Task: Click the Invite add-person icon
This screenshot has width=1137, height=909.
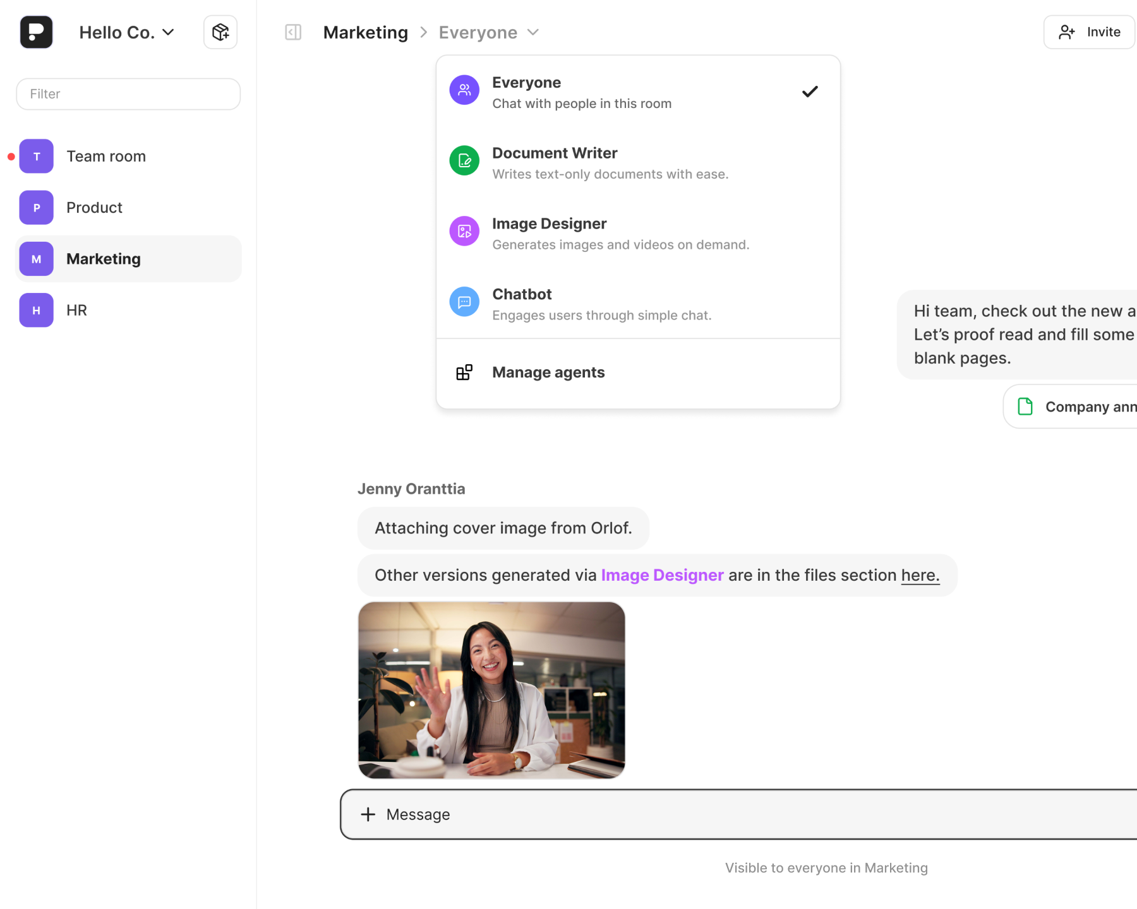Action: pyautogui.click(x=1067, y=32)
